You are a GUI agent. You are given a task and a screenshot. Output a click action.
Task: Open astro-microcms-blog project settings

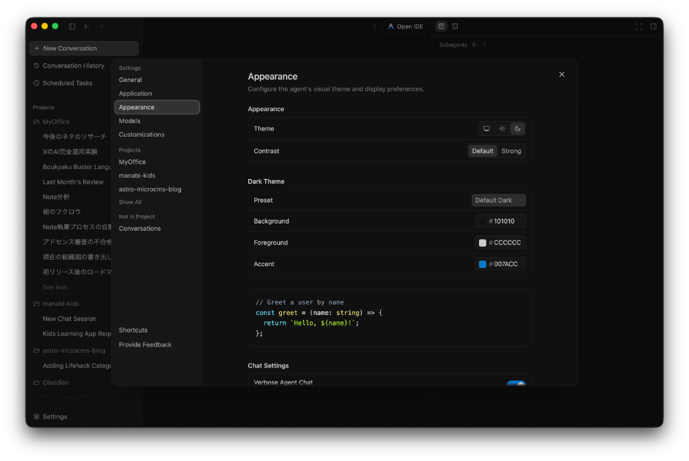click(150, 189)
